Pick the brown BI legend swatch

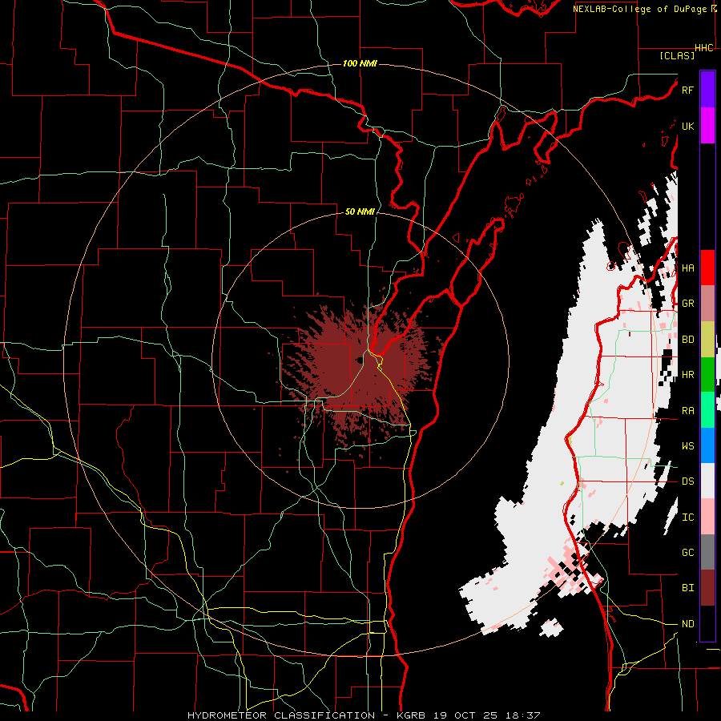click(x=707, y=588)
